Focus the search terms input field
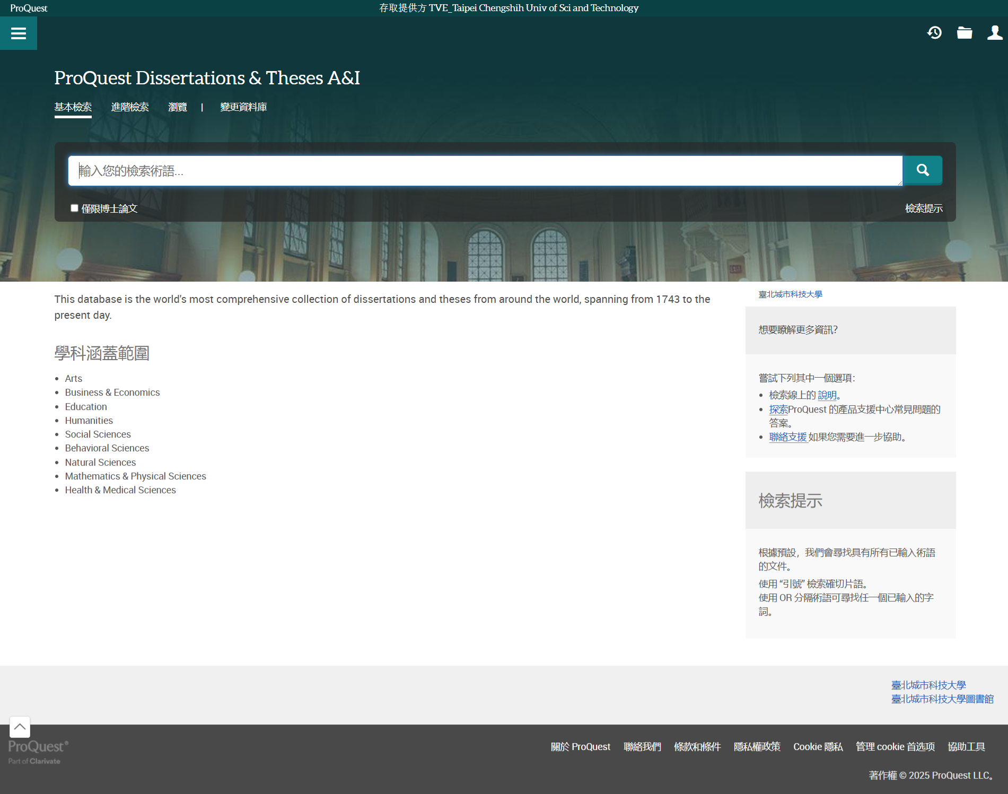1008x794 pixels. 485,171
